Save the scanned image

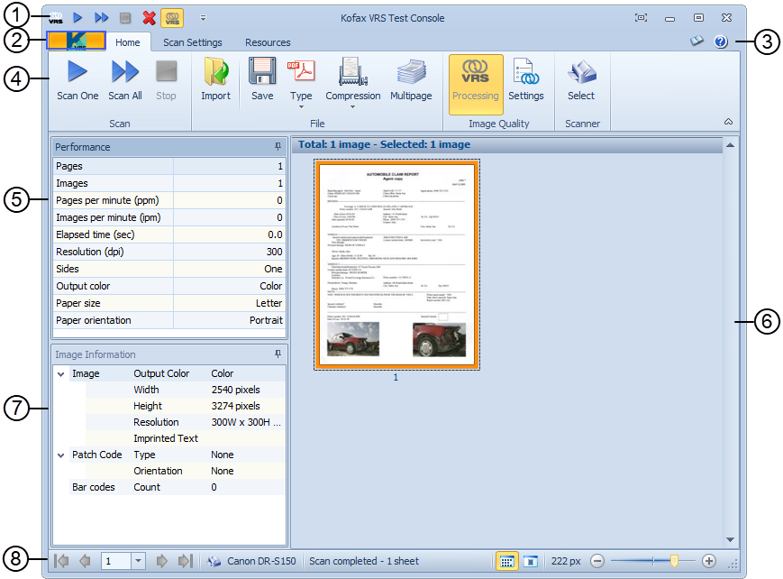(x=262, y=79)
